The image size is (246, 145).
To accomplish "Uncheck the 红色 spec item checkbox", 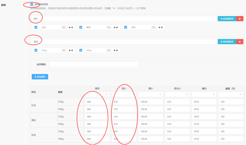I will 36,27.
